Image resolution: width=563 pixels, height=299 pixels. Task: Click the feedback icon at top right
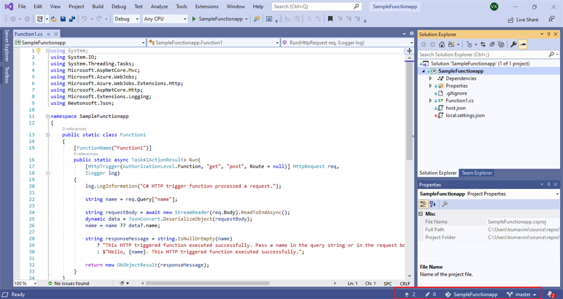tap(551, 19)
